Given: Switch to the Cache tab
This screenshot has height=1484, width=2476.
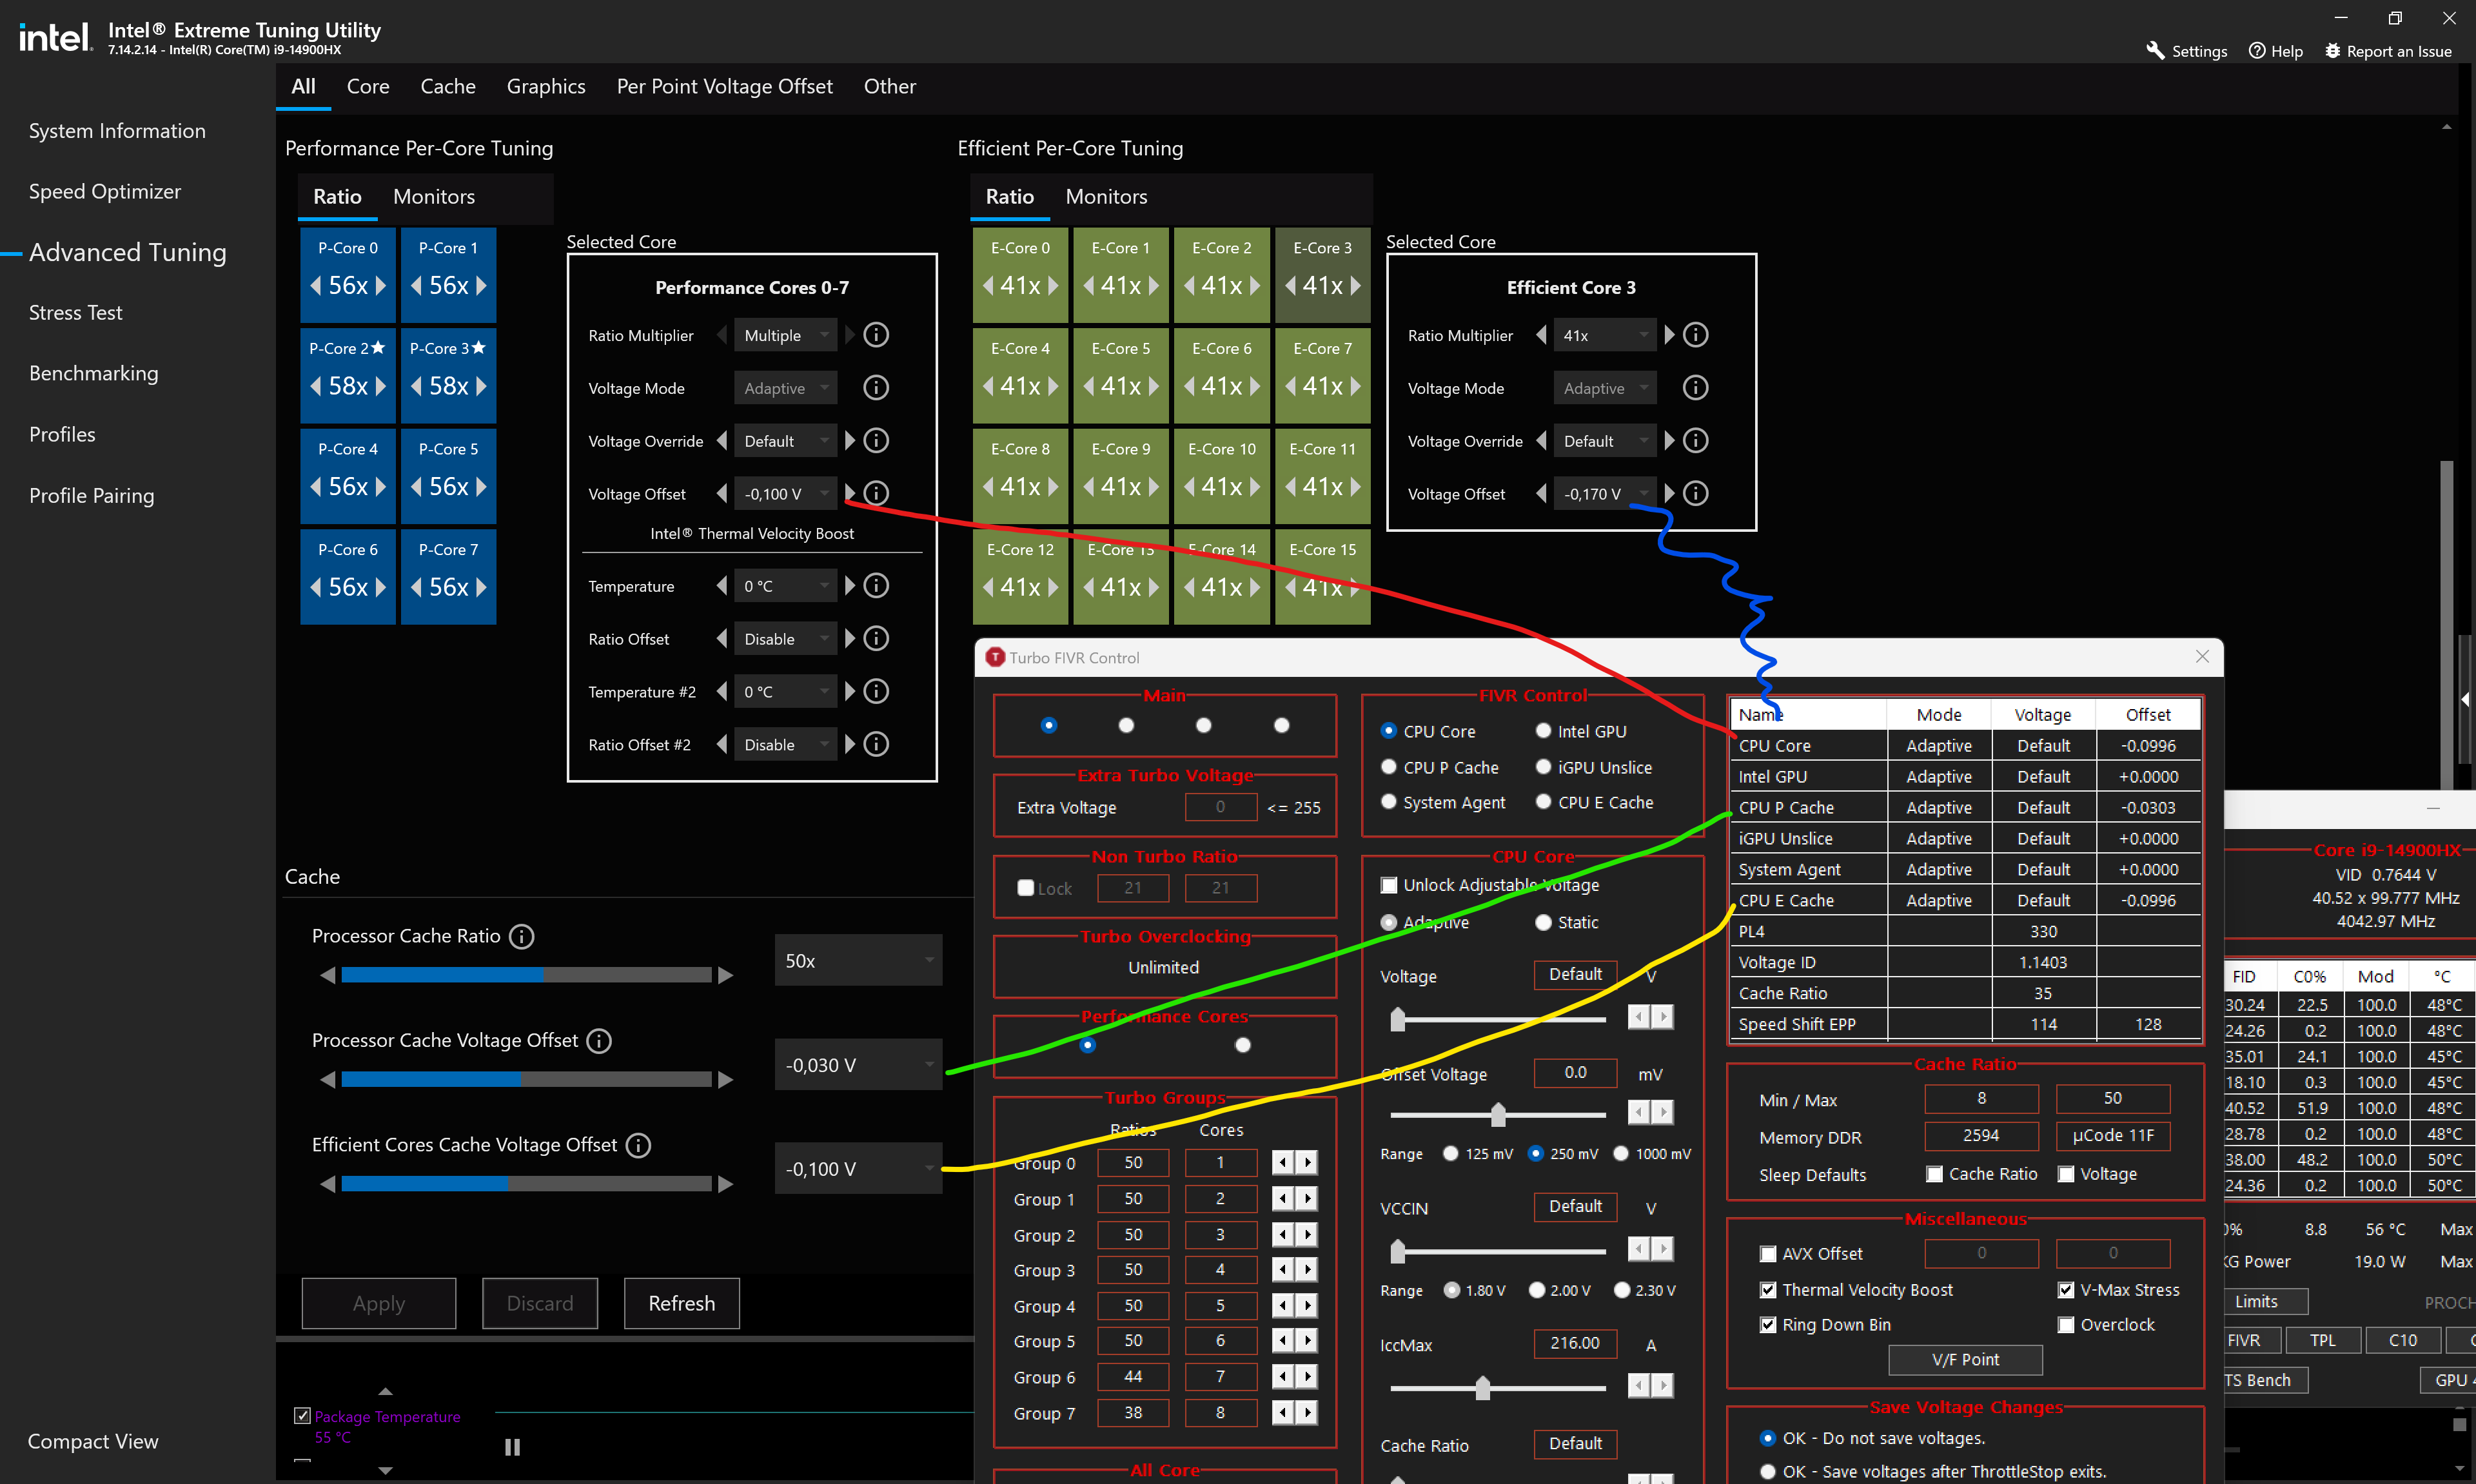Looking at the screenshot, I should pos(448,87).
